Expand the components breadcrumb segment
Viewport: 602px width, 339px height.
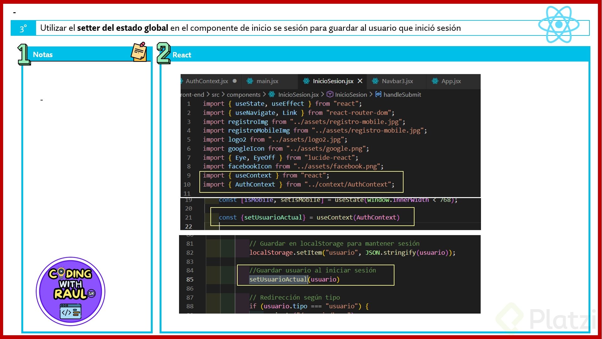pyautogui.click(x=243, y=94)
